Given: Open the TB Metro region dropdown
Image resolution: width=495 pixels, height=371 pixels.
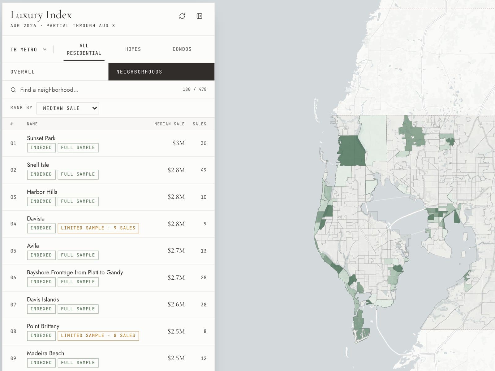Looking at the screenshot, I should (x=28, y=50).
